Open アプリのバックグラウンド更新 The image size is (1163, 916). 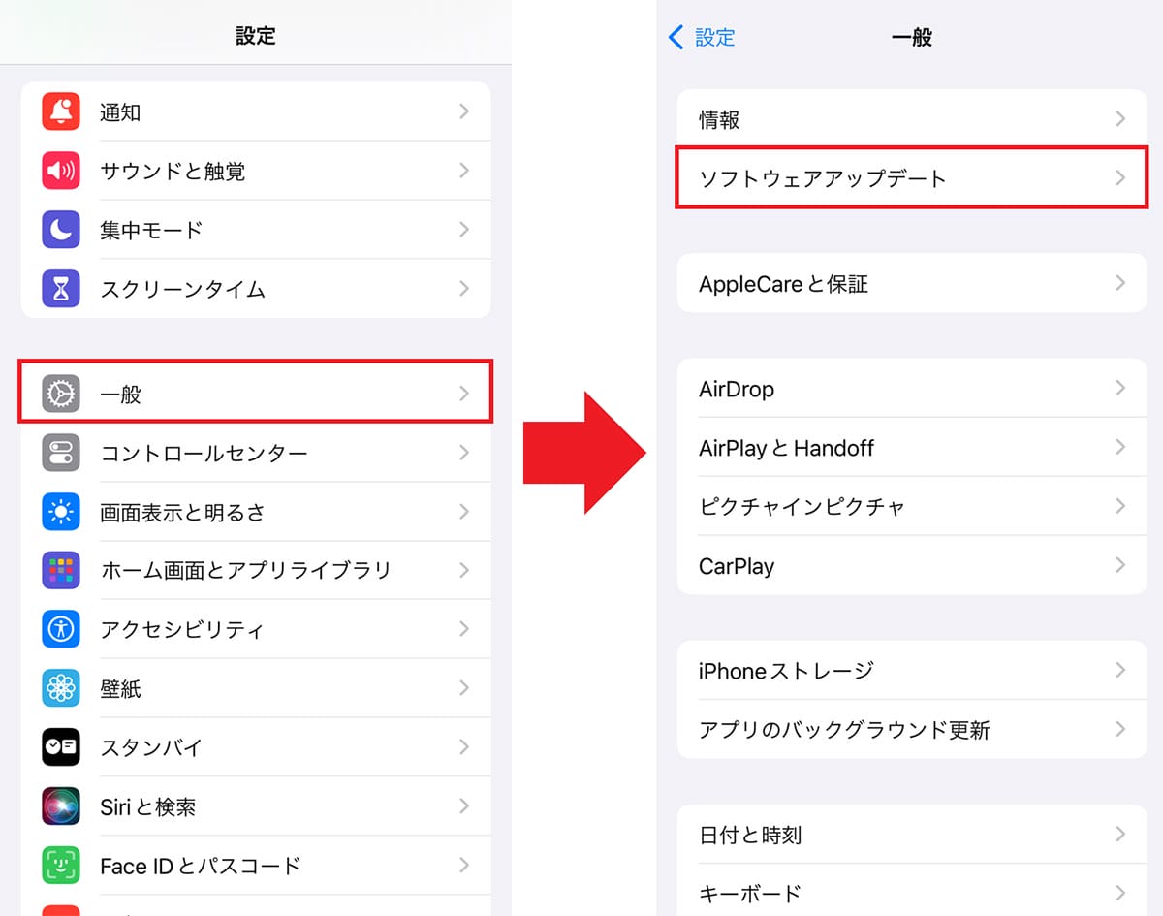tap(912, 729)
